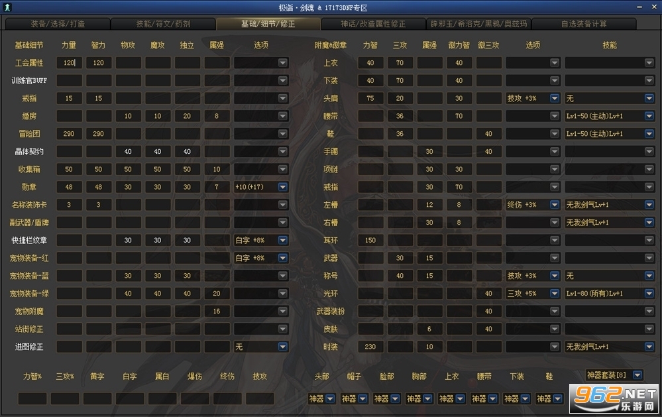This screenshot has width=662, height=417.
Task: Click the 黄字 input field
Action: click(97, 398)
